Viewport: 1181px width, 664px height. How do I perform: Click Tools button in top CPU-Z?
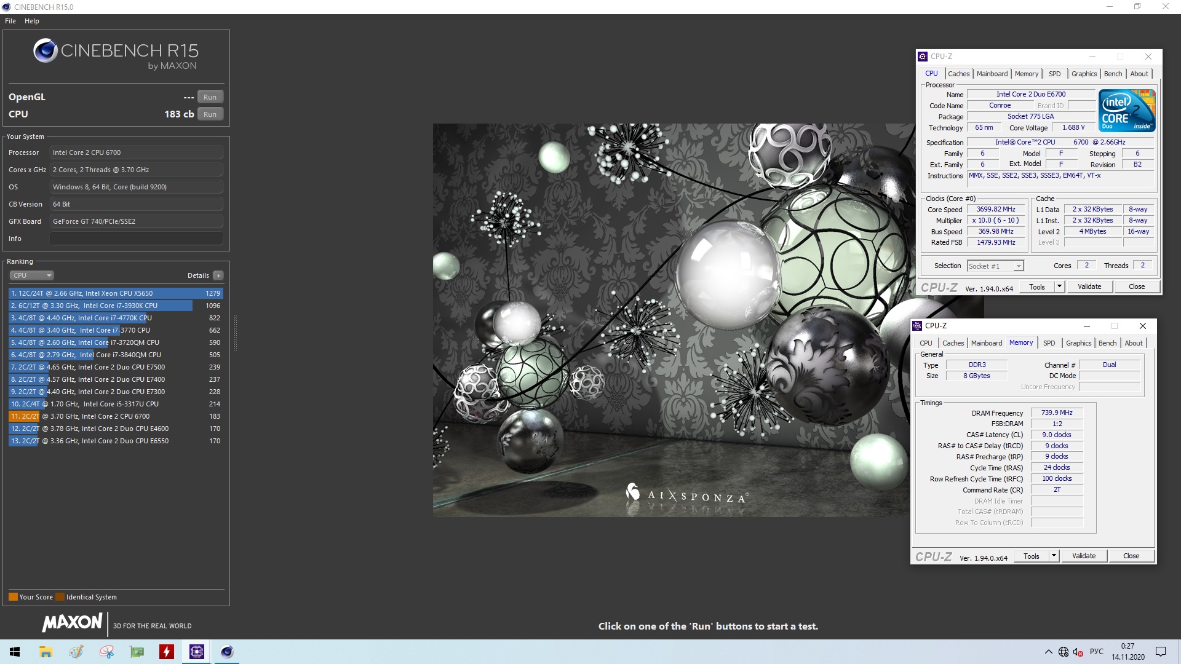[1037, 287]
